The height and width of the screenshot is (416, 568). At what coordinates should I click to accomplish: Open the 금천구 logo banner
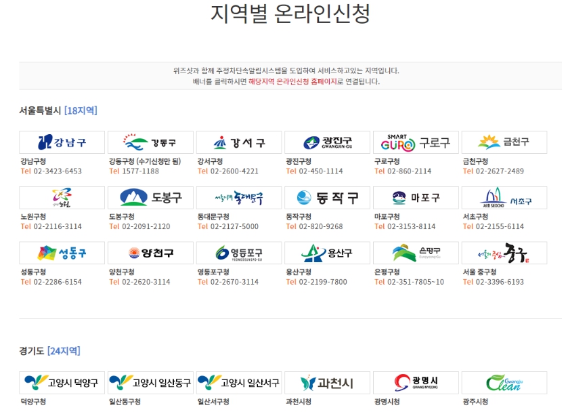[504, 142]
